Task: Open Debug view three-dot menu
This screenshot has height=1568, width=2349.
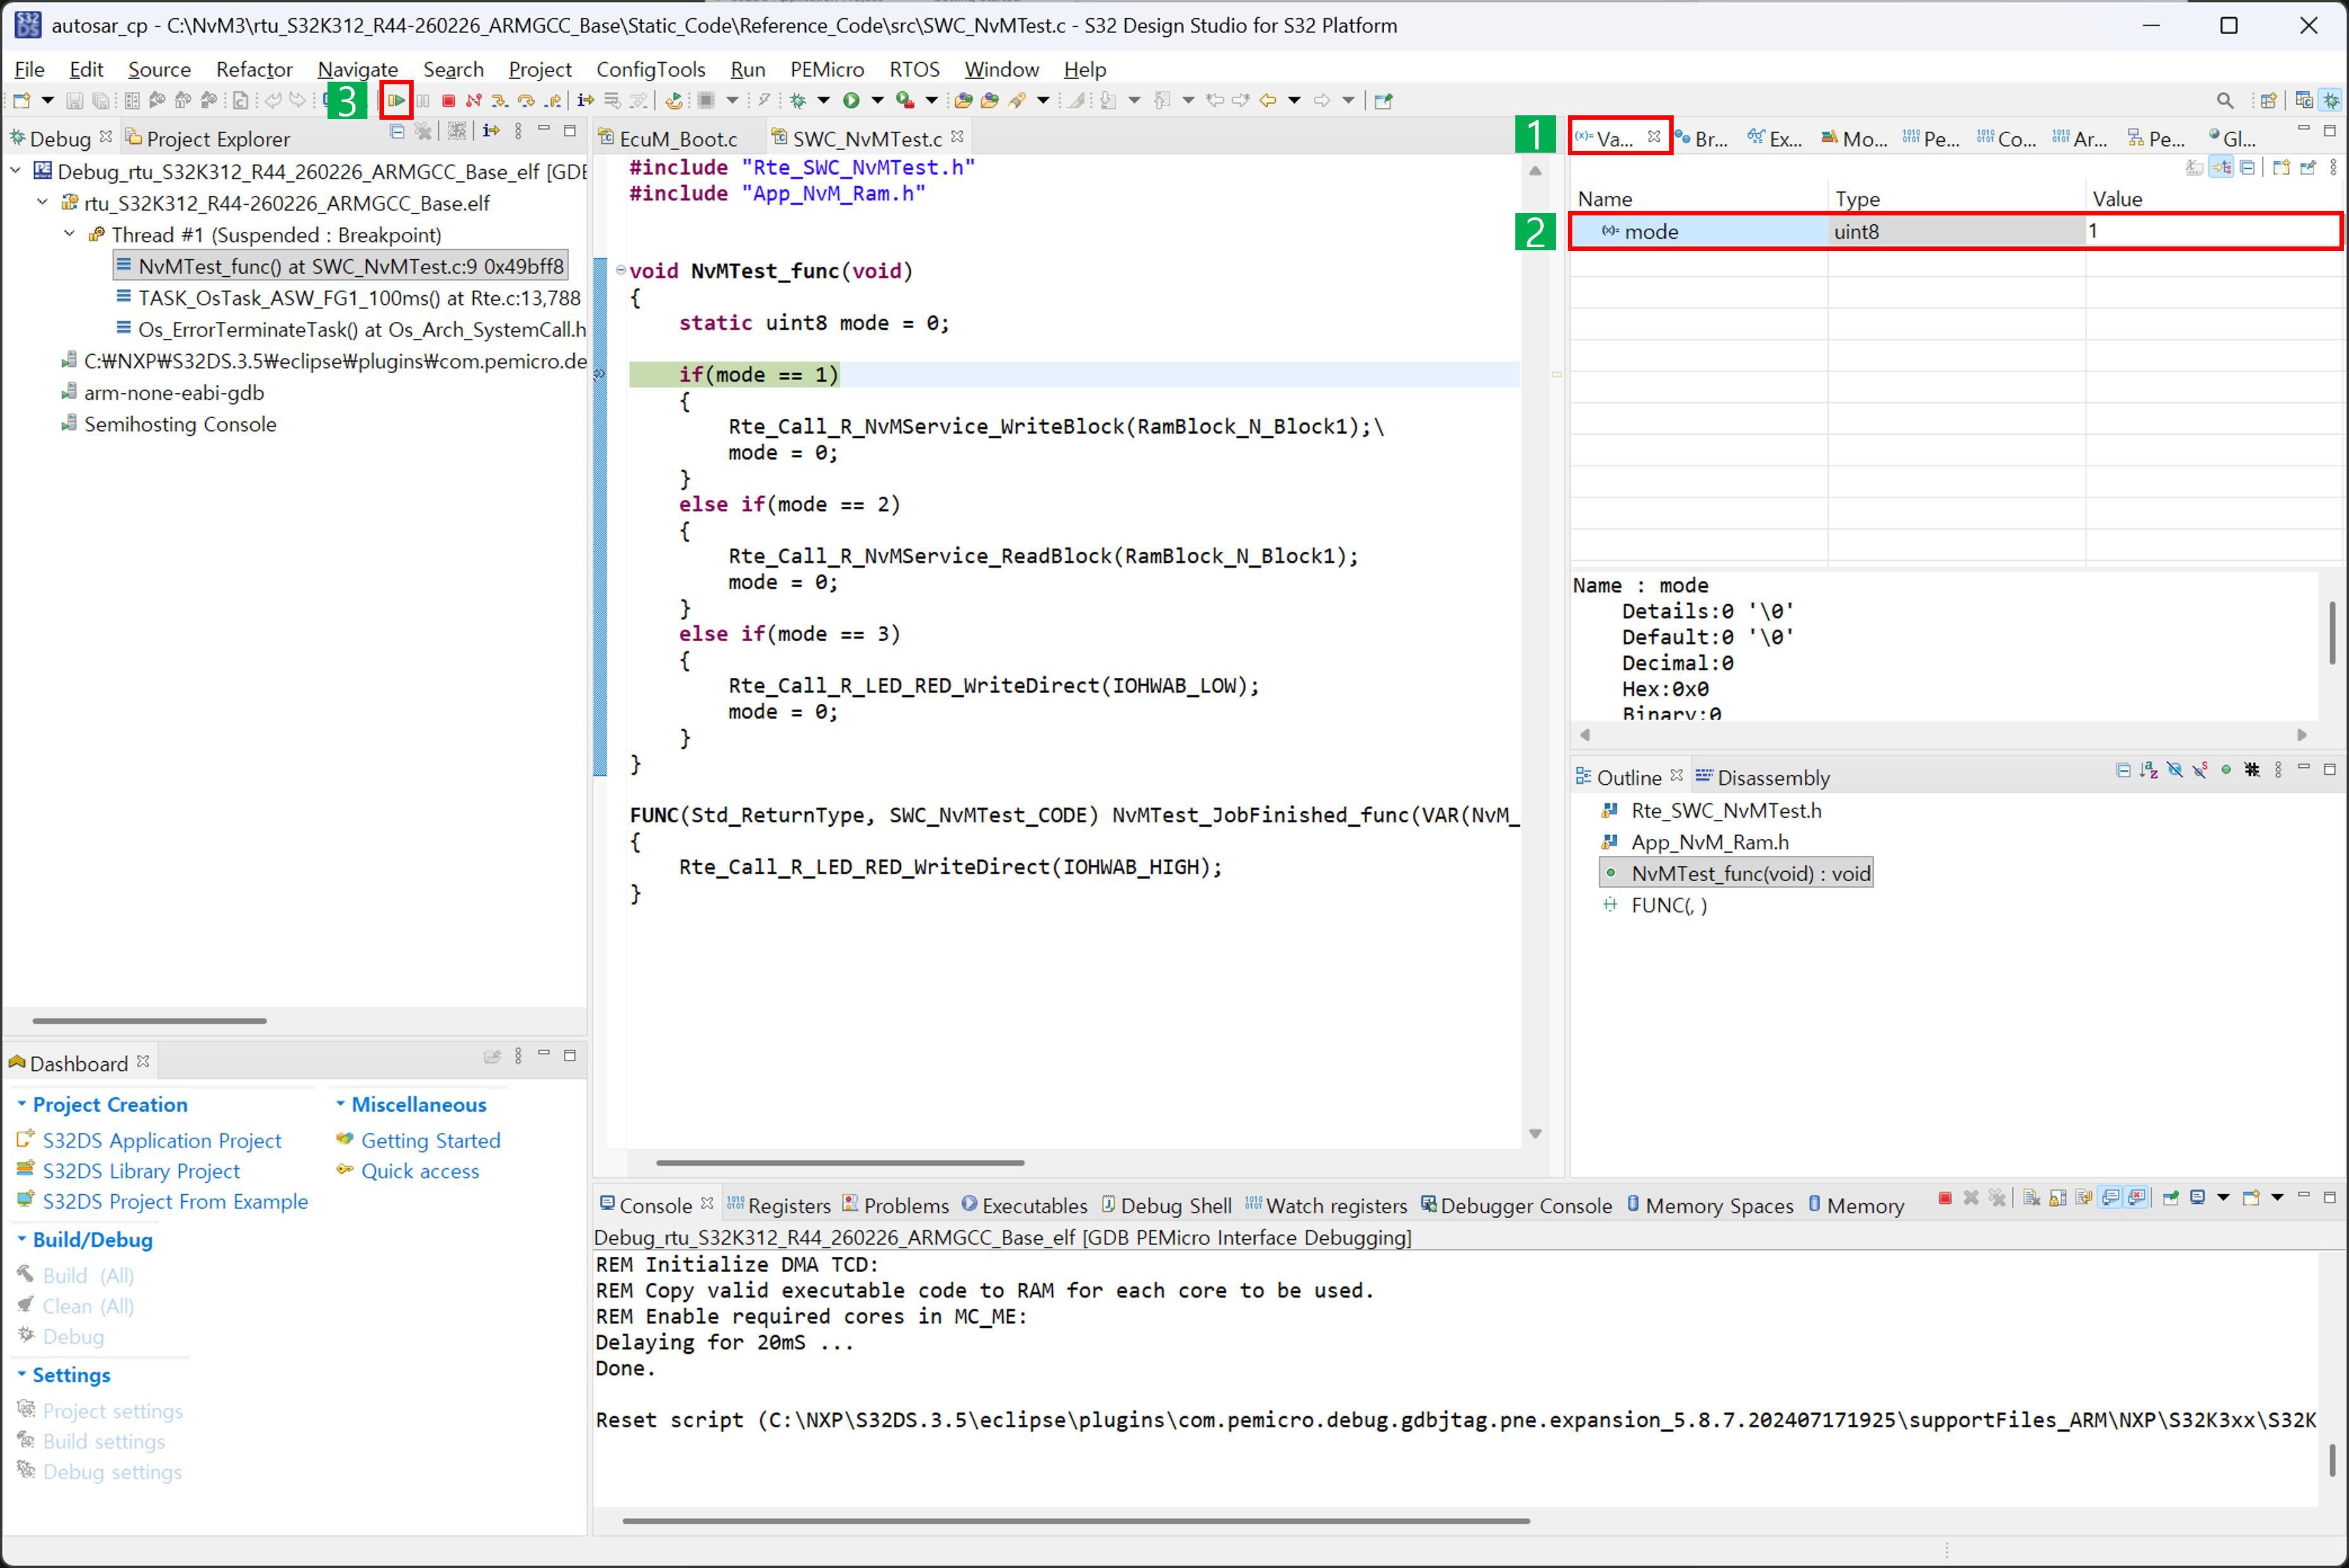Action: tap(518, 131)
